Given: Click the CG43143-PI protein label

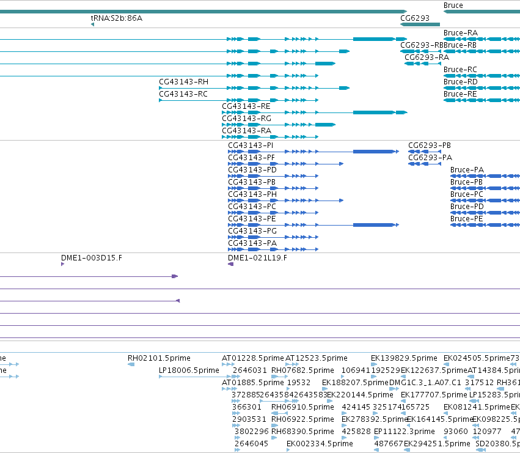Looking at the screenshot, I should coord(251,145).
